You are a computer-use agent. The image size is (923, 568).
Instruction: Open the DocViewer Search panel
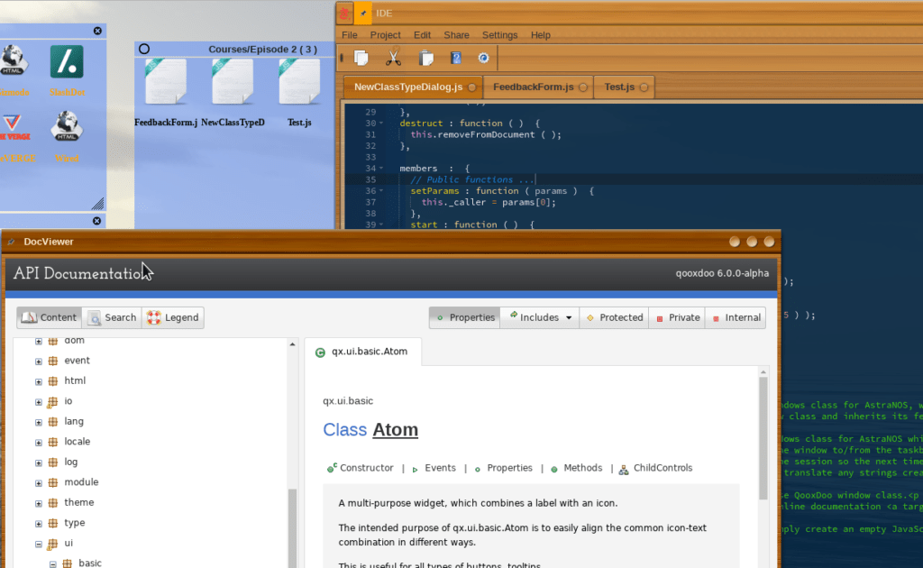tap(111, 317)
